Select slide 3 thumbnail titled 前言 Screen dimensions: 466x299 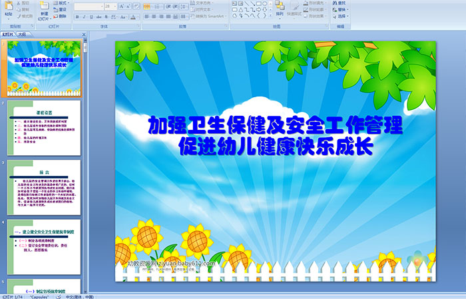pos(44,187)
